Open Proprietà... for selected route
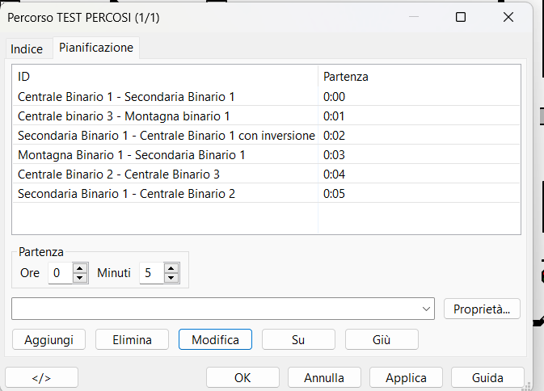The height and width of the screenshot is (391, 544). pyautogui.click(x=482, y=309)
